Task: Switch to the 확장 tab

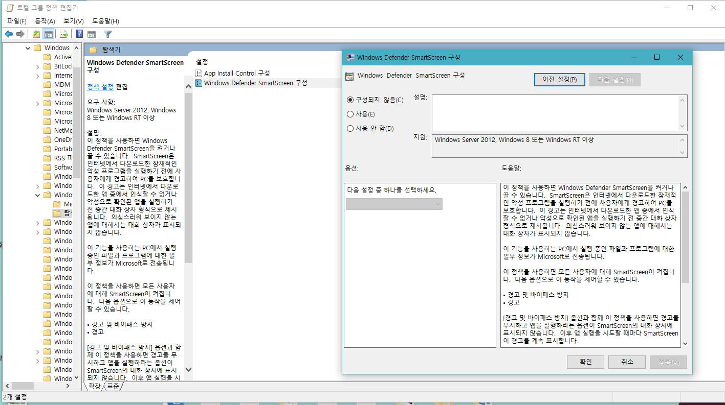Action: pos(95,386)
